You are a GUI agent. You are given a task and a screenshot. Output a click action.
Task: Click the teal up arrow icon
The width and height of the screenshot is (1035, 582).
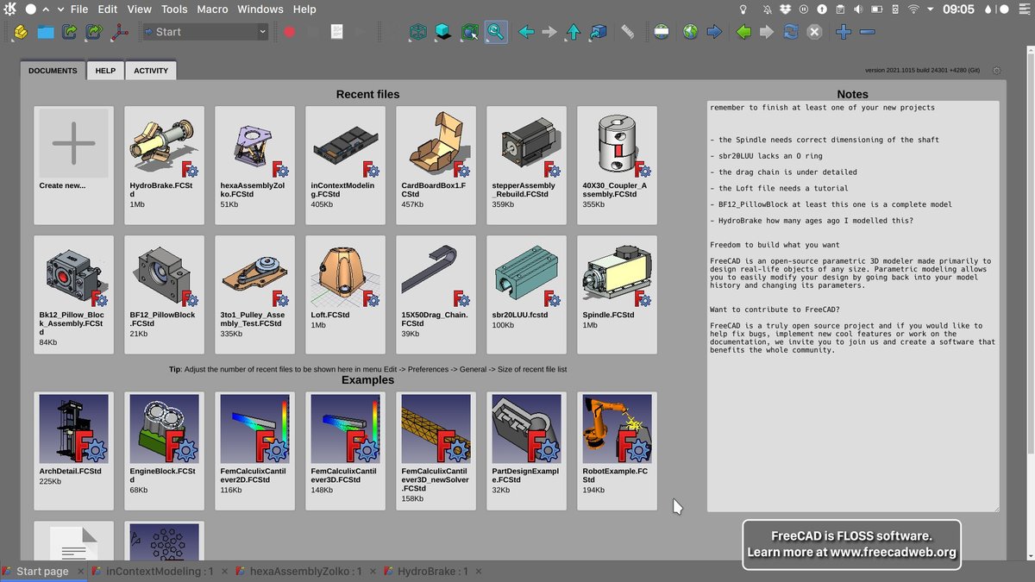coord(574,32)
